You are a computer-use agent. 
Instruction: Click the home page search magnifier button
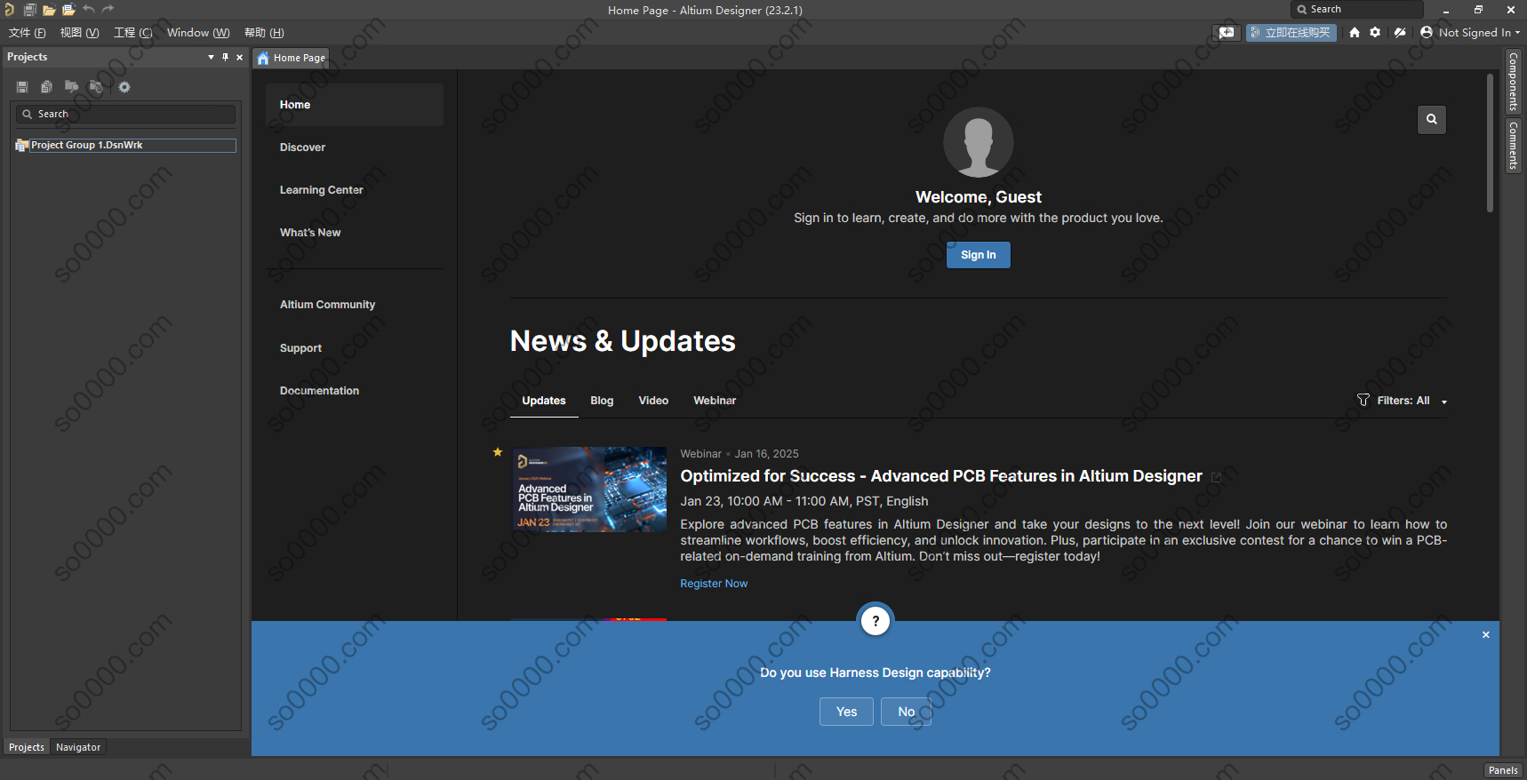(1431, 119)
